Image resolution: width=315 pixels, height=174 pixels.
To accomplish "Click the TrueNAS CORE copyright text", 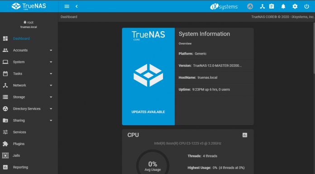I will click(283, 17).
